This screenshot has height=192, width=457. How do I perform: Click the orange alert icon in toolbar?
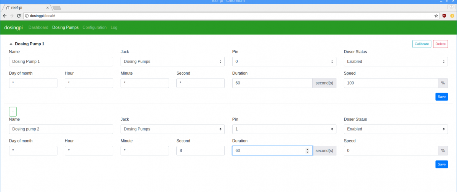452,16
